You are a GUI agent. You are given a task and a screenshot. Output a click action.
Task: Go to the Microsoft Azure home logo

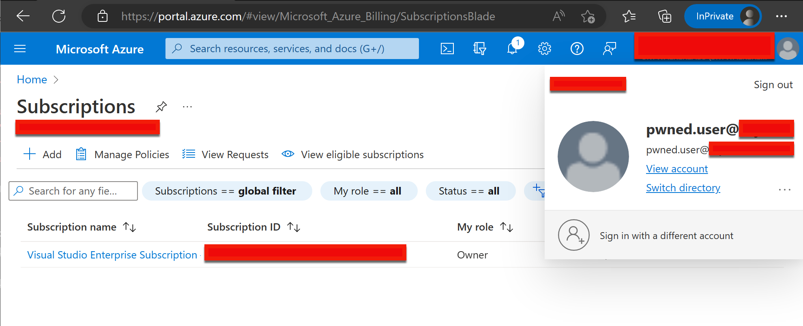[100, 49]
